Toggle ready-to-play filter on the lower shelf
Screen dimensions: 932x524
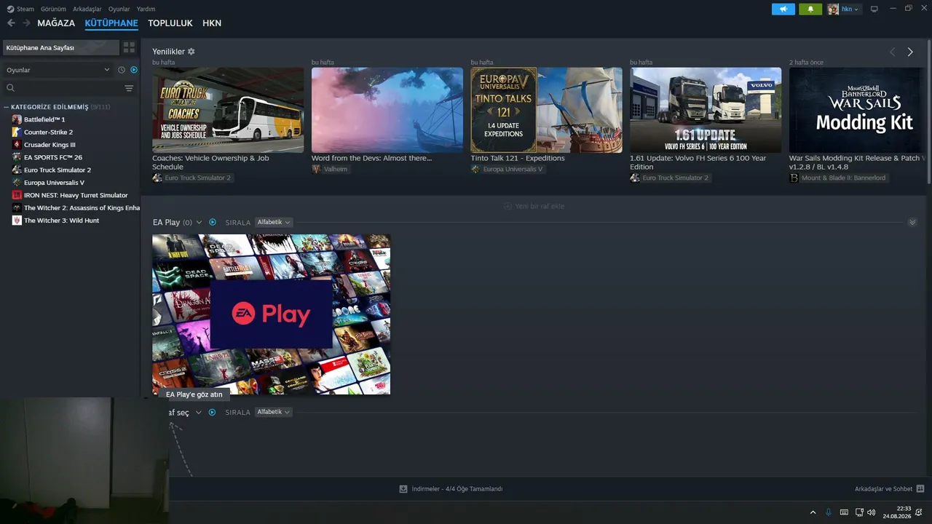213,412
